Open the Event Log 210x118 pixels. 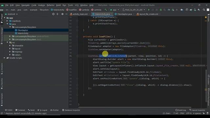point(181,110)
